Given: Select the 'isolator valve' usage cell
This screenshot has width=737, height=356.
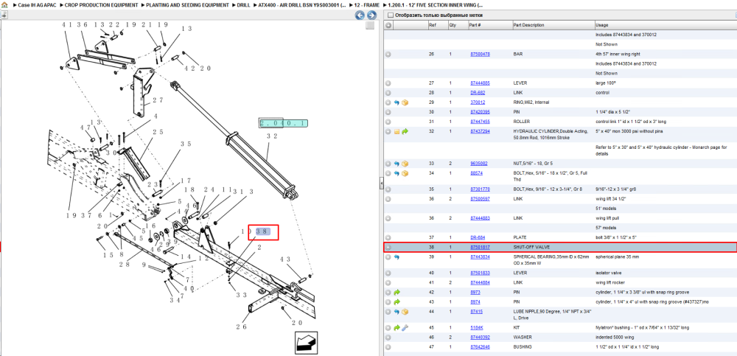Looking at the screenshot, I should pos(607,273).
